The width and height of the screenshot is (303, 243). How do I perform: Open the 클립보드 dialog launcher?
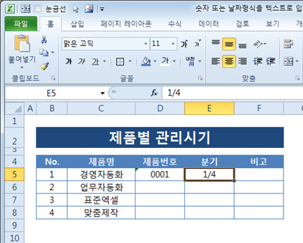pos(53,78)
